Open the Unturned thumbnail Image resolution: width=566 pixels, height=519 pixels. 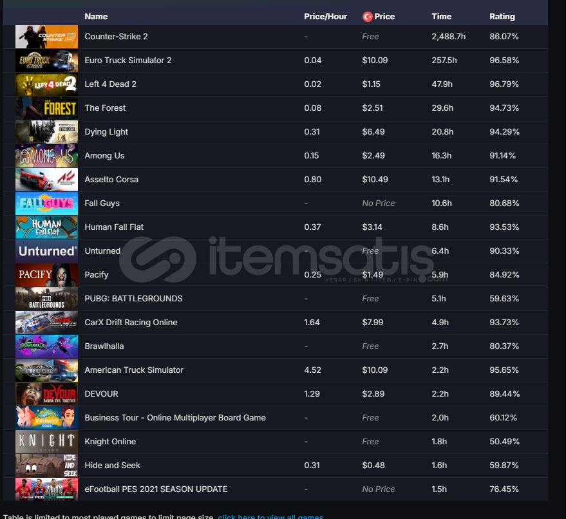click(x=46, y=251)
